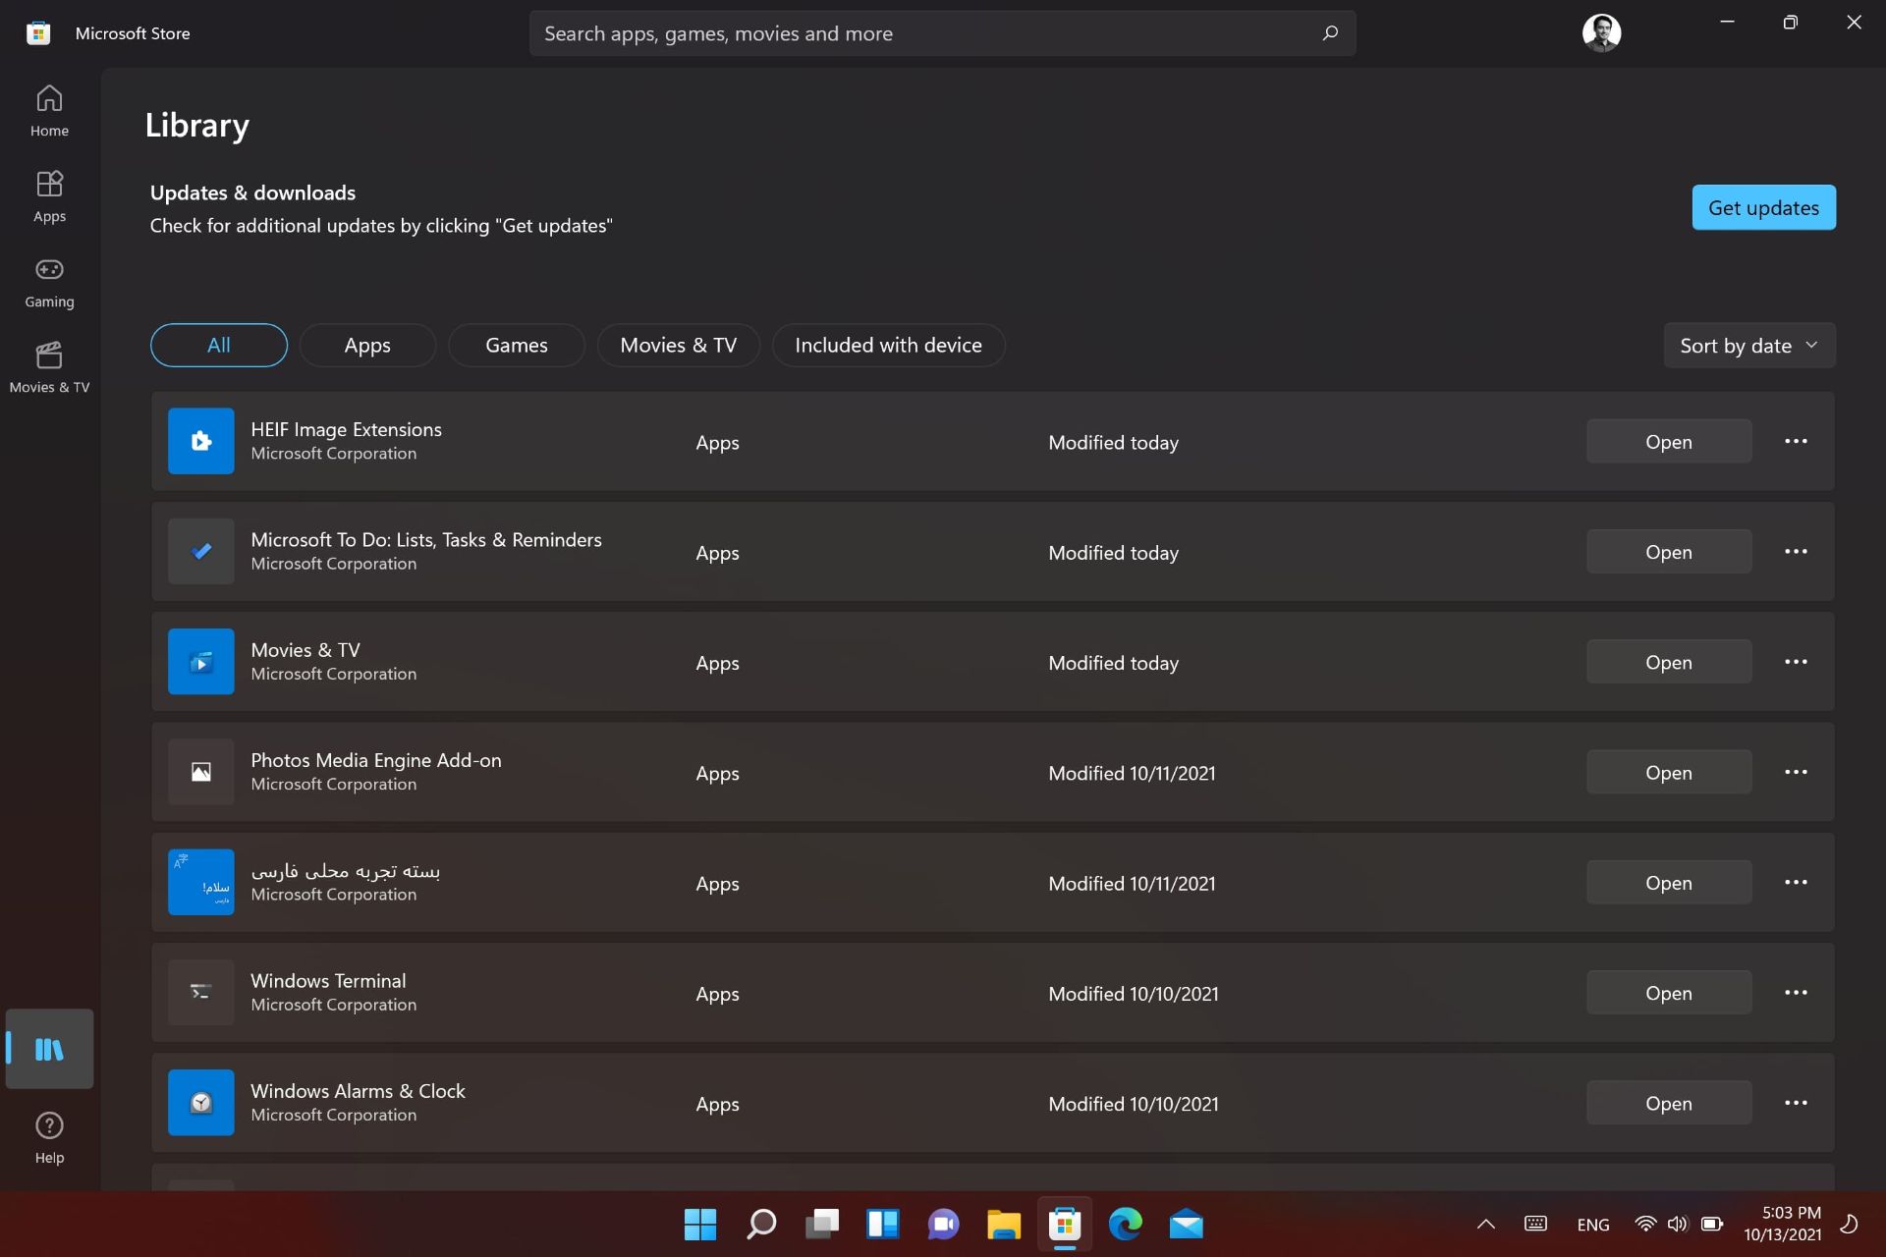Expand Sort by date dropdown
The width and height of the screenshot is (1886, 1257).
[1748, 344]
